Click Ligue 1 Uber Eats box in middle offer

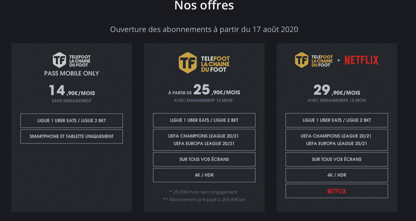(204, 120)
